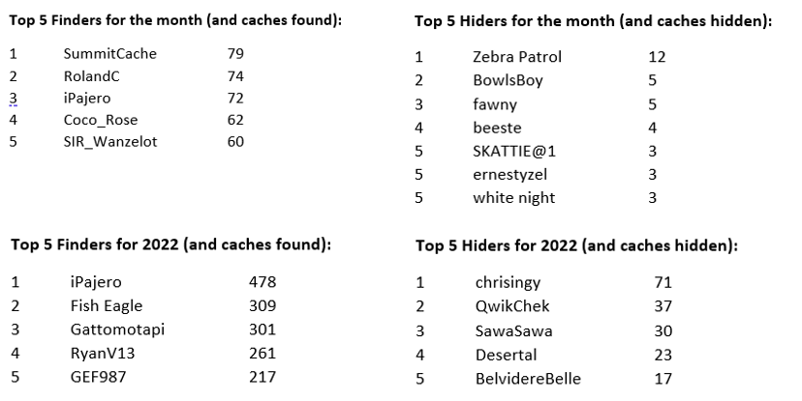The height and width of the screenshot is (401, 802).
Task: Click the BelvidereBelle name
Action: [528, 379]
